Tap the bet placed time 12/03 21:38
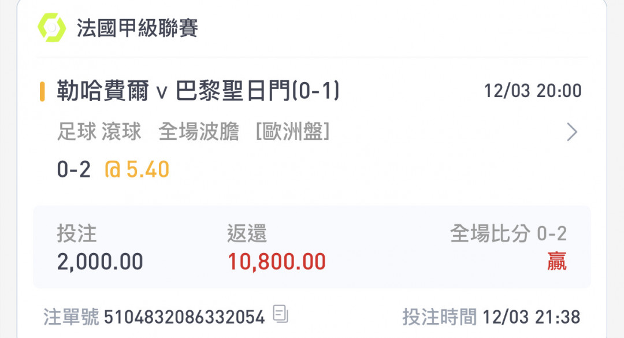Viewport: 624px width, 338px height. point(532,317)
